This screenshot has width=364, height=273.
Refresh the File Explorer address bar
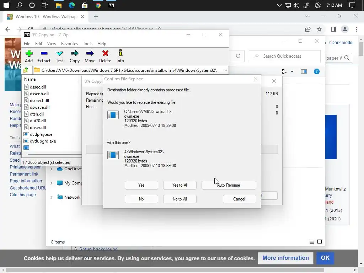(238, 56)
